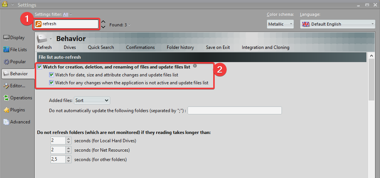The width and height of the screenshot is (380, 178).
Task: Expand the Color schema Metallic dropdown
Action: (x=280, y=24)
